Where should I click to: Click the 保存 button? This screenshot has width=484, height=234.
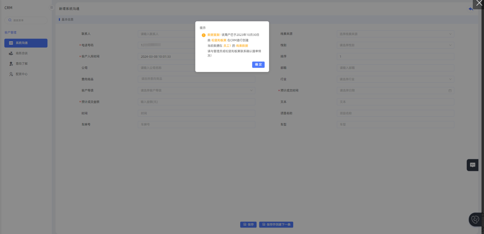248,224
